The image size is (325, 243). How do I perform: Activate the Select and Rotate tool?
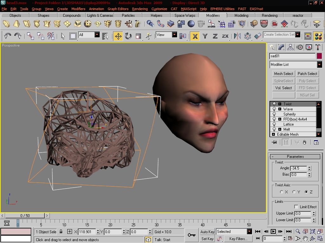(x=128, y=36)
